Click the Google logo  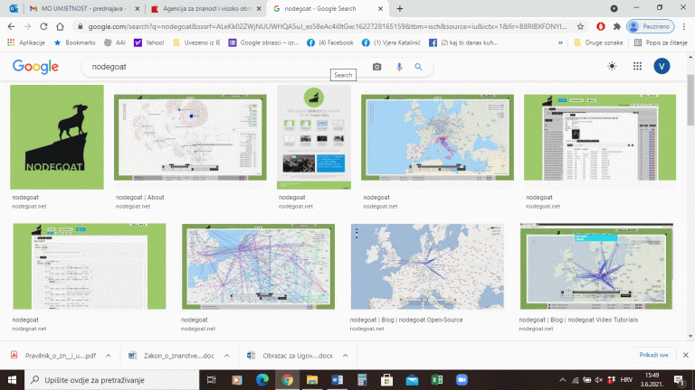point(35,67)
